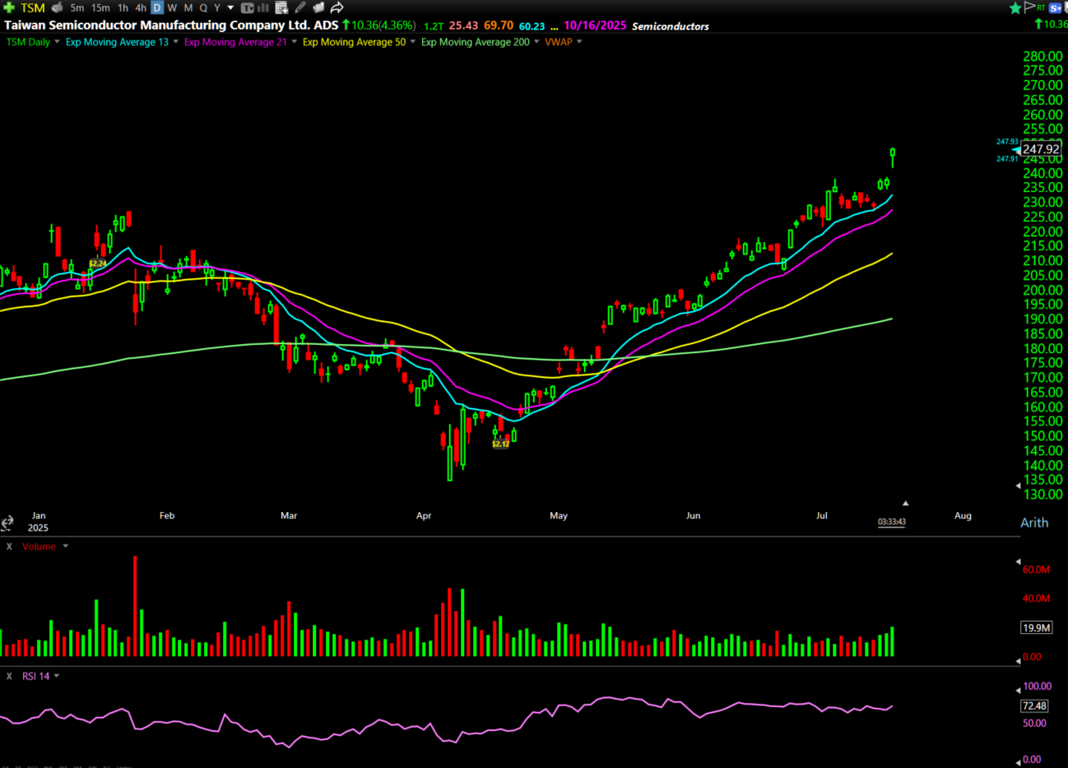Switch chart to Weekly (W) timeframe
This screenshot has height=768, width=1068.
tap(172, 7)
